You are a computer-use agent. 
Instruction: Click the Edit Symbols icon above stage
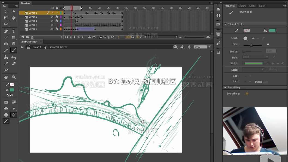click(x=182, y=47)
